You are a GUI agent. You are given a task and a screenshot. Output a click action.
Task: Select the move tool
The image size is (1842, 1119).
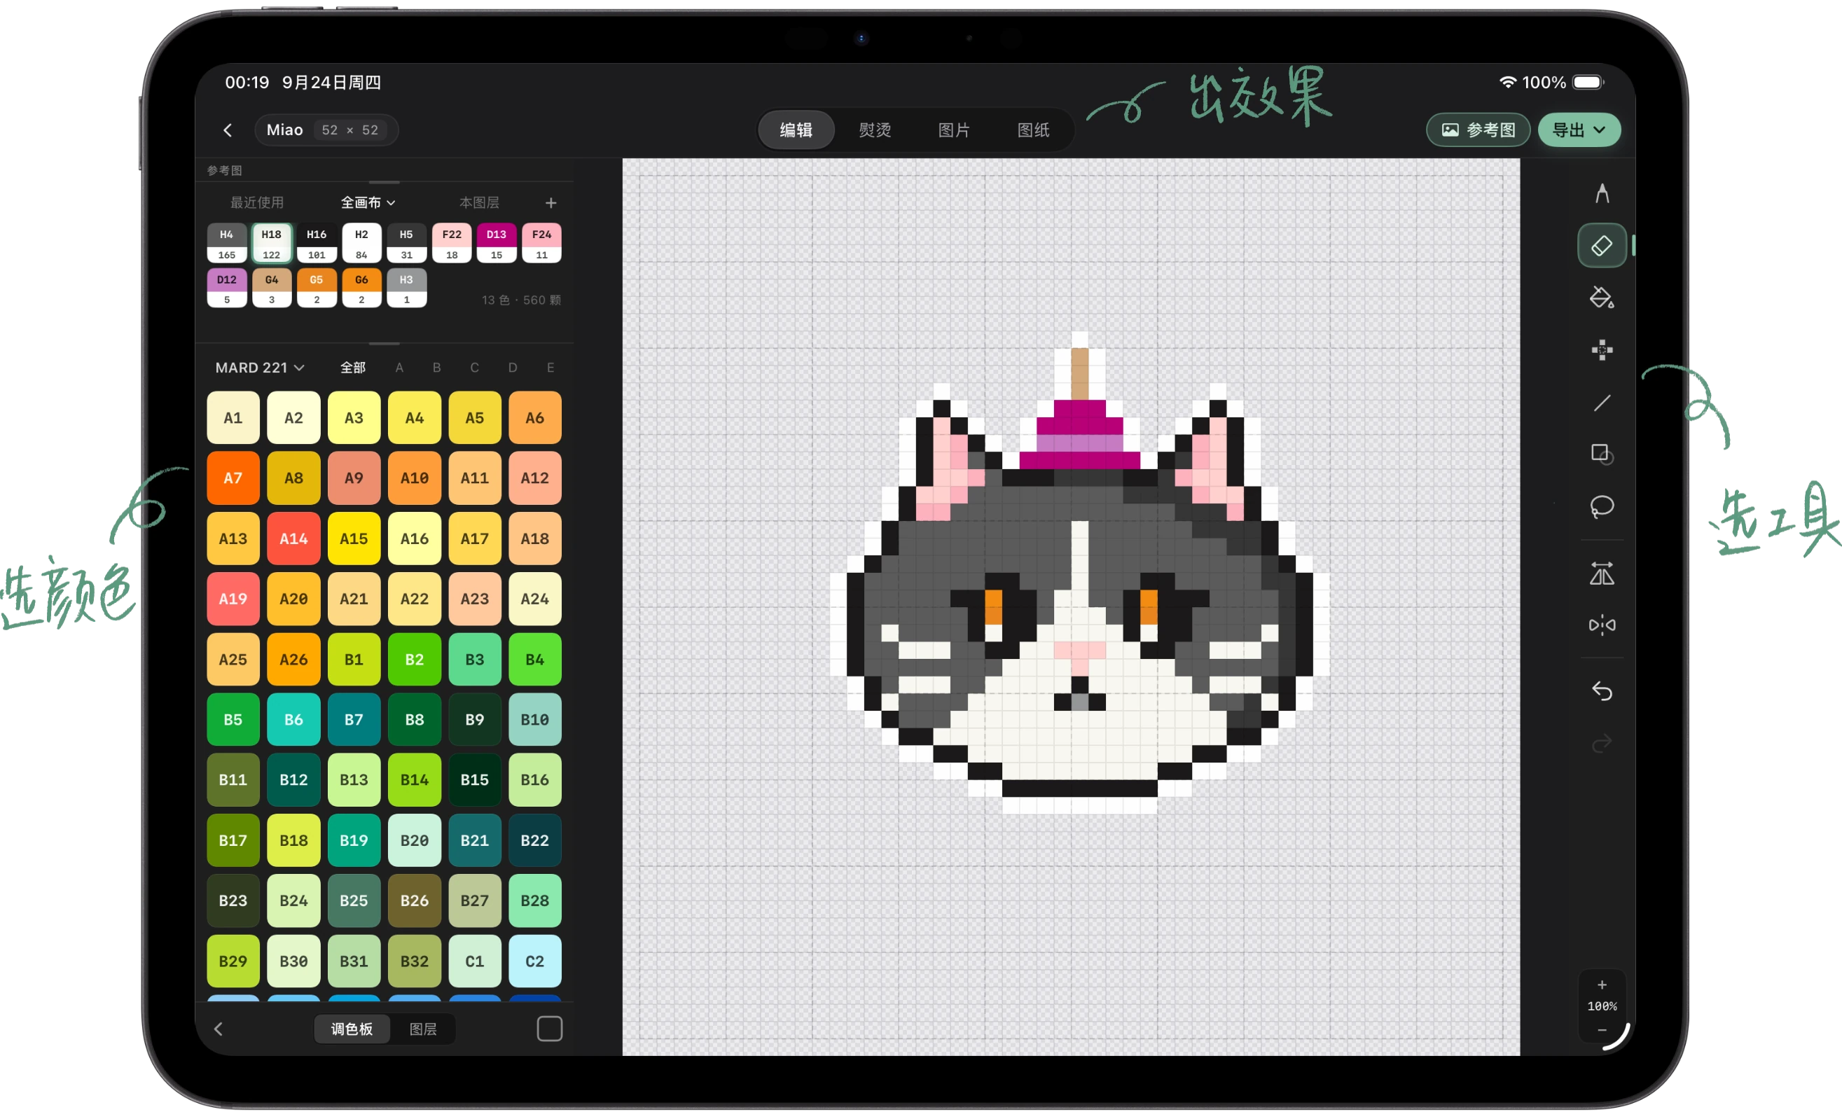tap(1601, 350)
